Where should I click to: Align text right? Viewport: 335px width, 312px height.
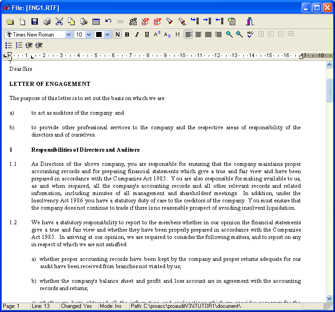tap(218, 34)
